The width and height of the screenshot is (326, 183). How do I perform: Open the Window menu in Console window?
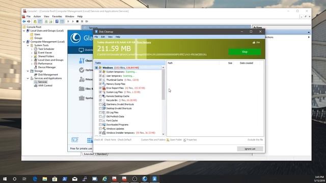pyautogui.click(x=70, y=16)
